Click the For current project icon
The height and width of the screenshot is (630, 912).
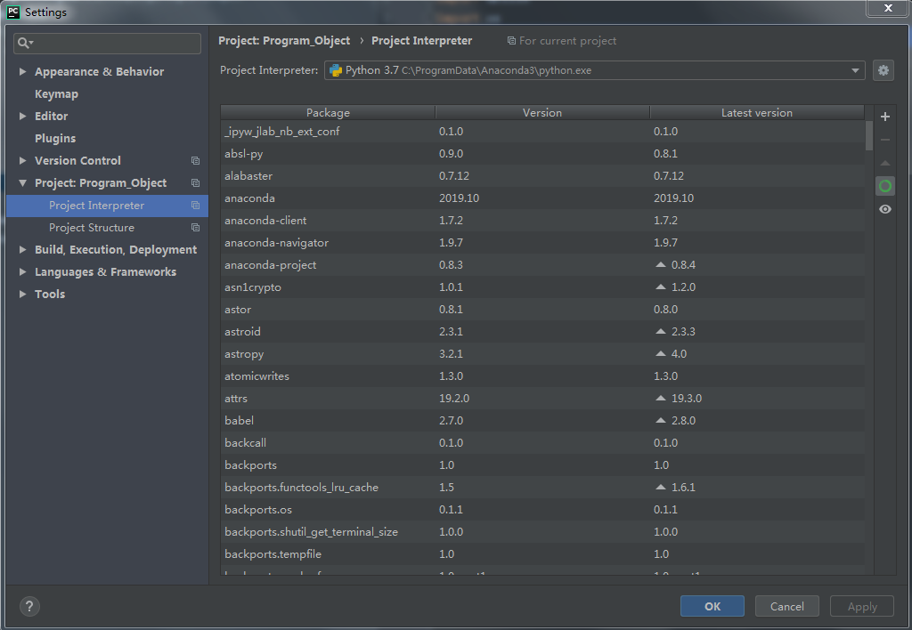click(x=511, y=41)
